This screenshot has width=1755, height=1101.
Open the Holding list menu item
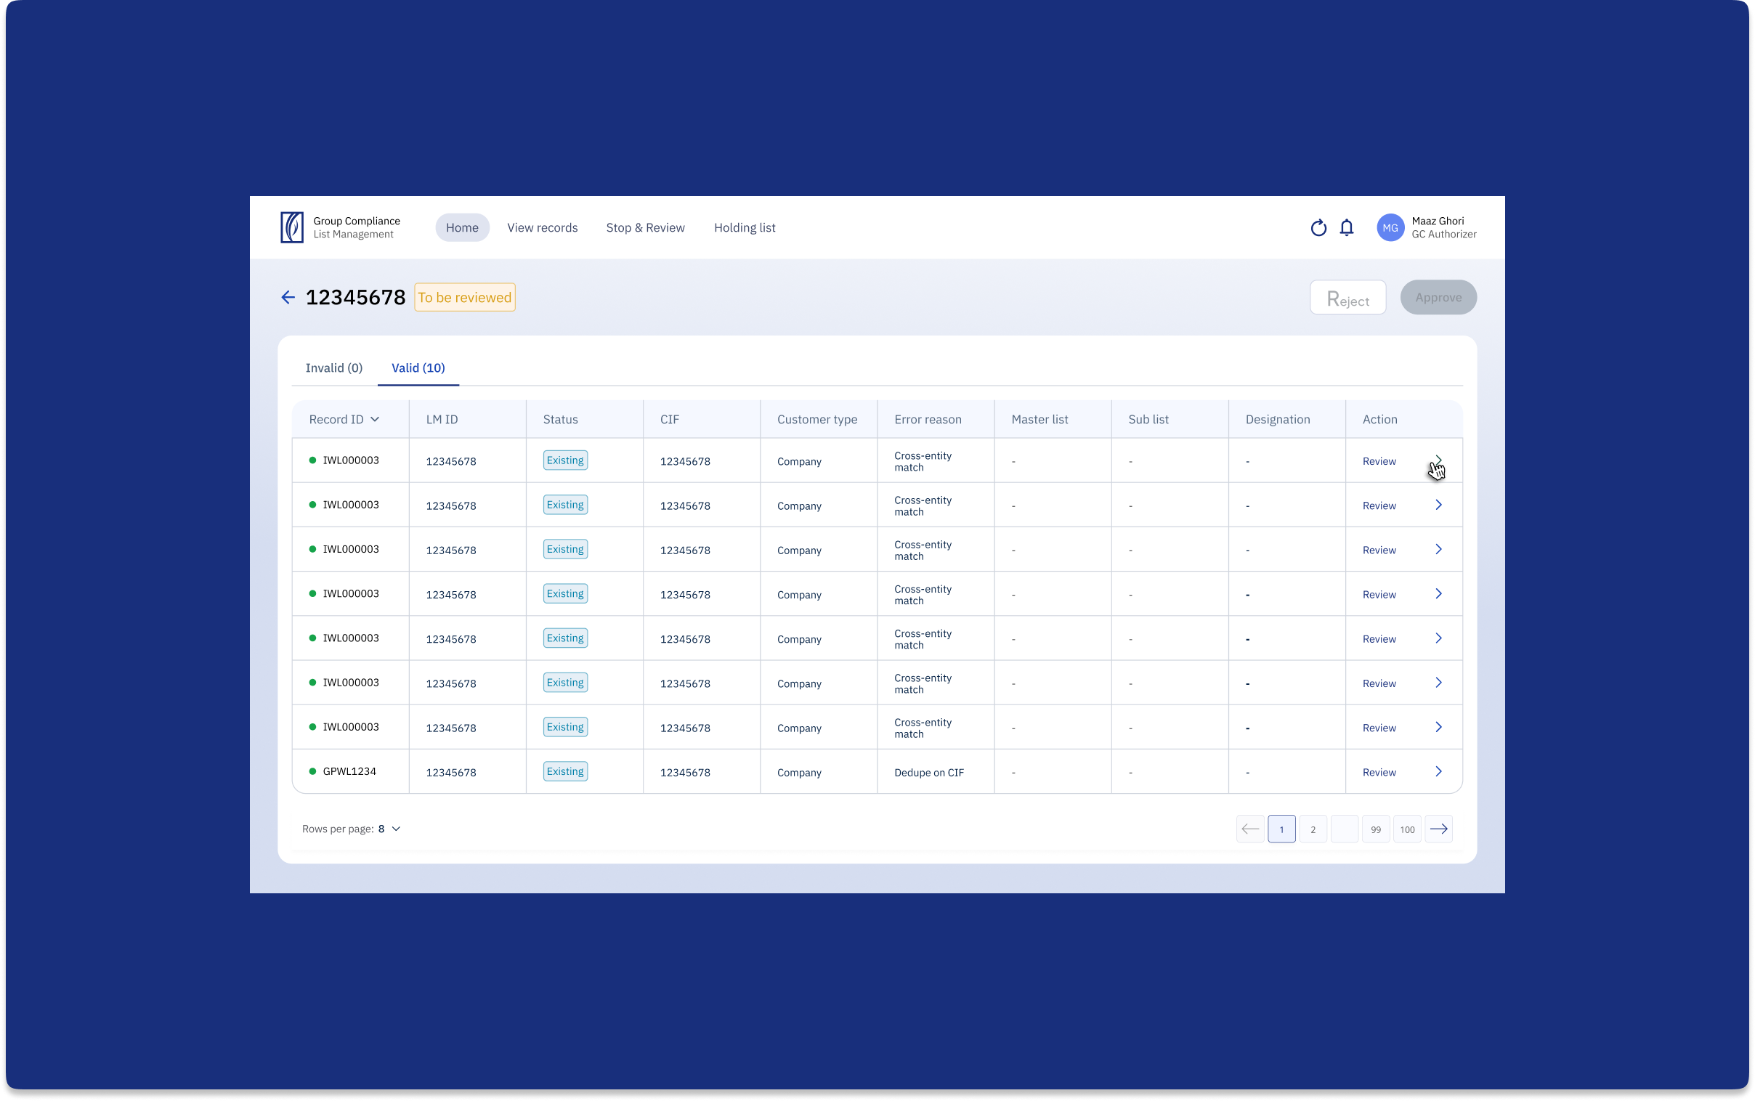[x=745, y=228]
